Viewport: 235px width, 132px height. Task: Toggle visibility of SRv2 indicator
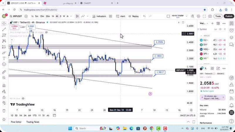click(x=46, y=32)
